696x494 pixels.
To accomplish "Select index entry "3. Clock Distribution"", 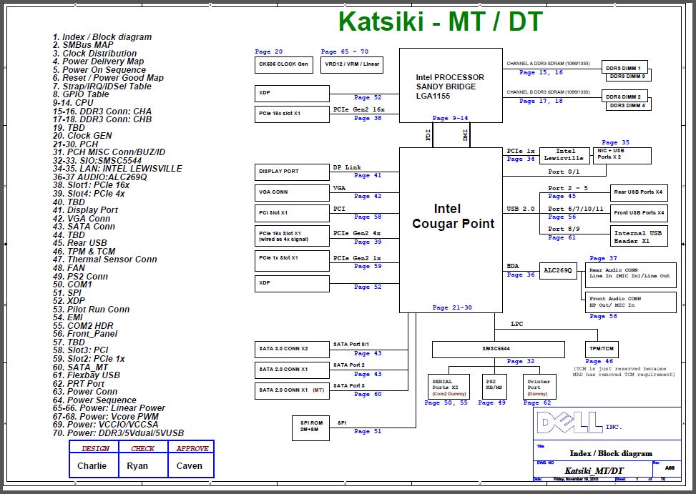I will click(94, 53).
